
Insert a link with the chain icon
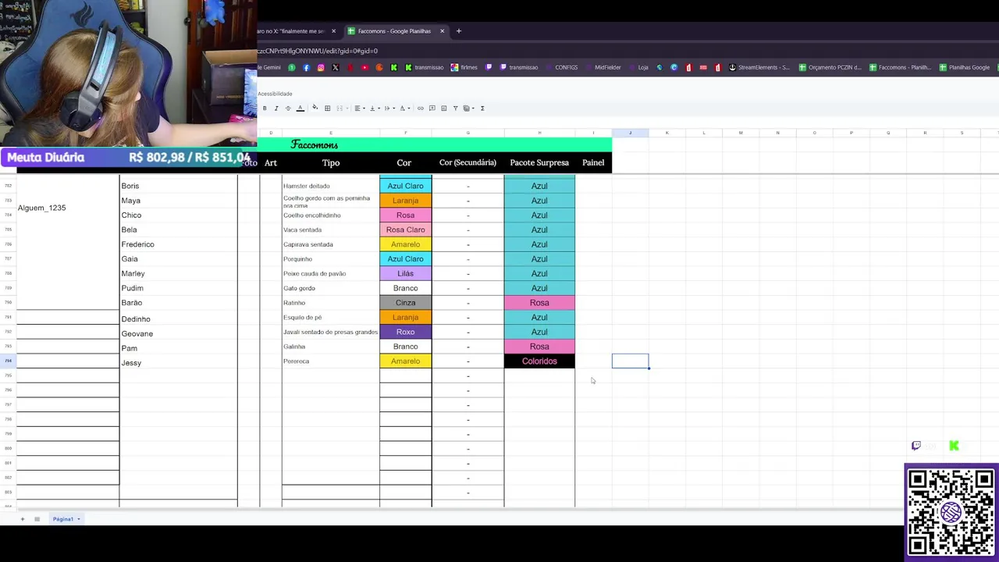(421, 108)
